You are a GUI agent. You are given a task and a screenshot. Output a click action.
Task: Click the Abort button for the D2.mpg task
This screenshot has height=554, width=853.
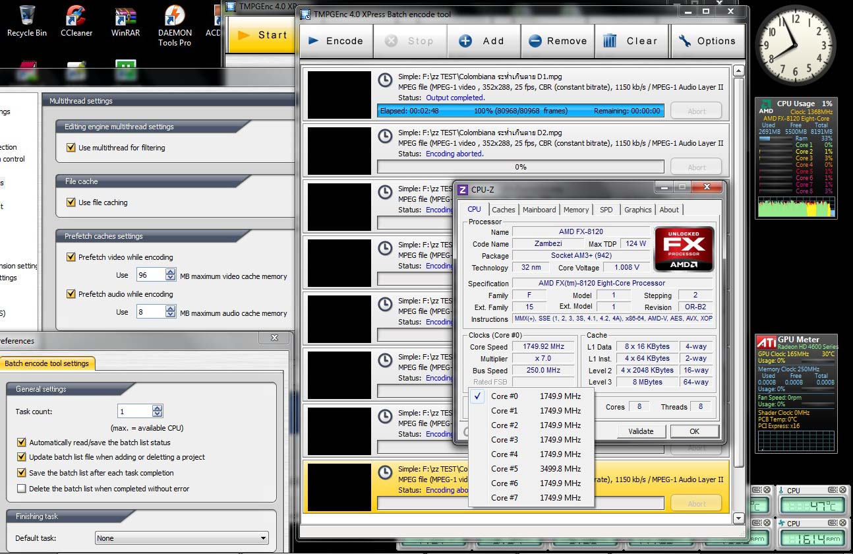pos(696,168)
